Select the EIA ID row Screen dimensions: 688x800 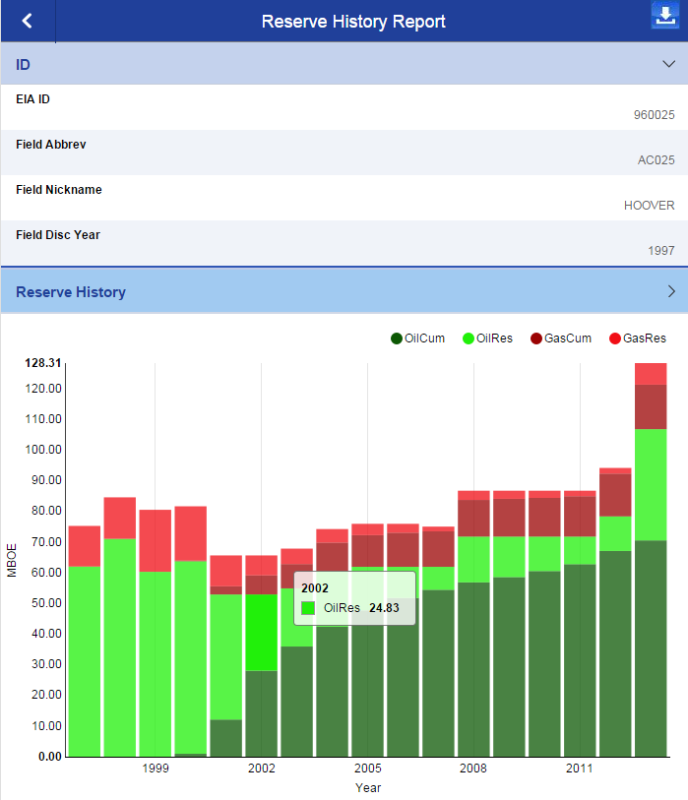point(344,106)
